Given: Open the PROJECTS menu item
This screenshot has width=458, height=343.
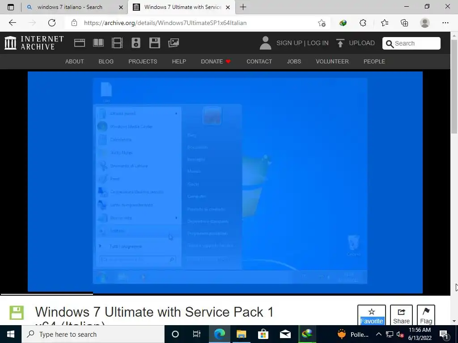Looking at the screenshot, I should tap(143, 62).
